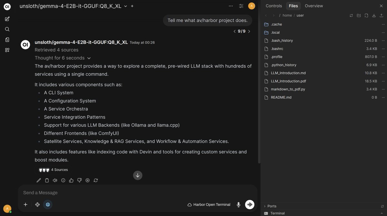Expand the Thought for 6 seconds section
Screen dimensions: 387x216
(x=63, y=58)
